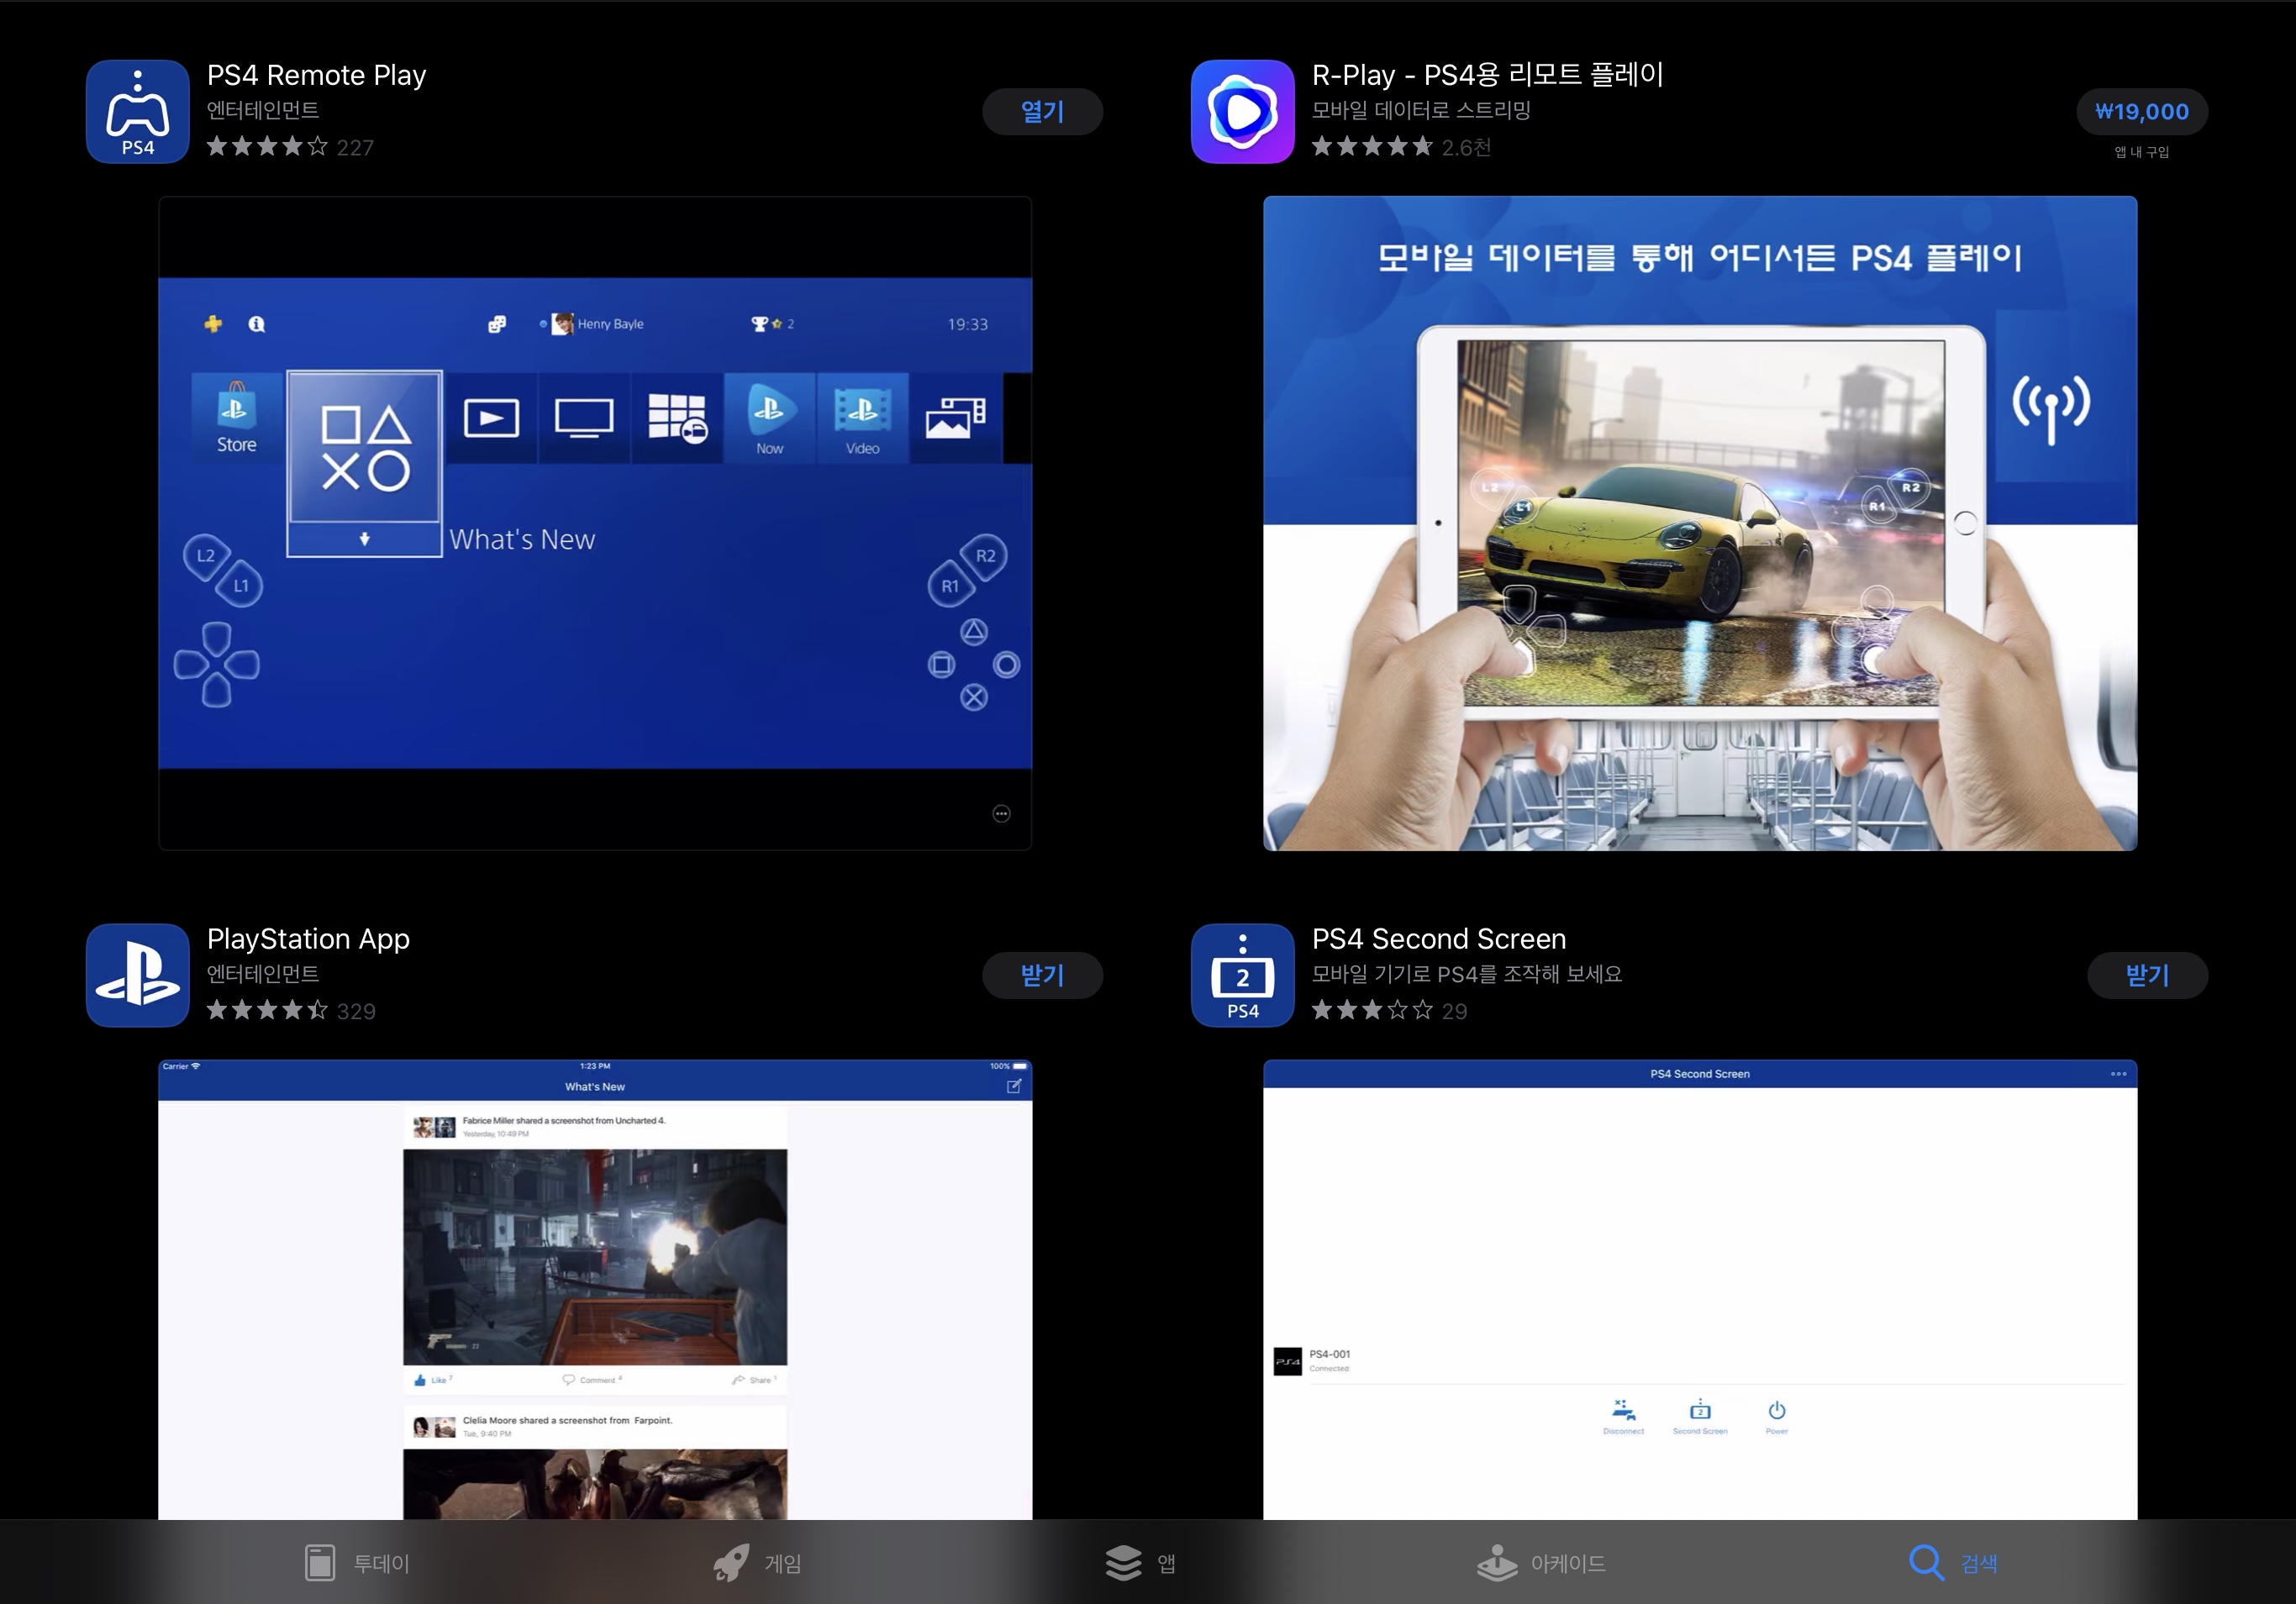2296x1604 pixels.
Task: Open the PS4 Second Screen title text
Action: [1438, 939]
